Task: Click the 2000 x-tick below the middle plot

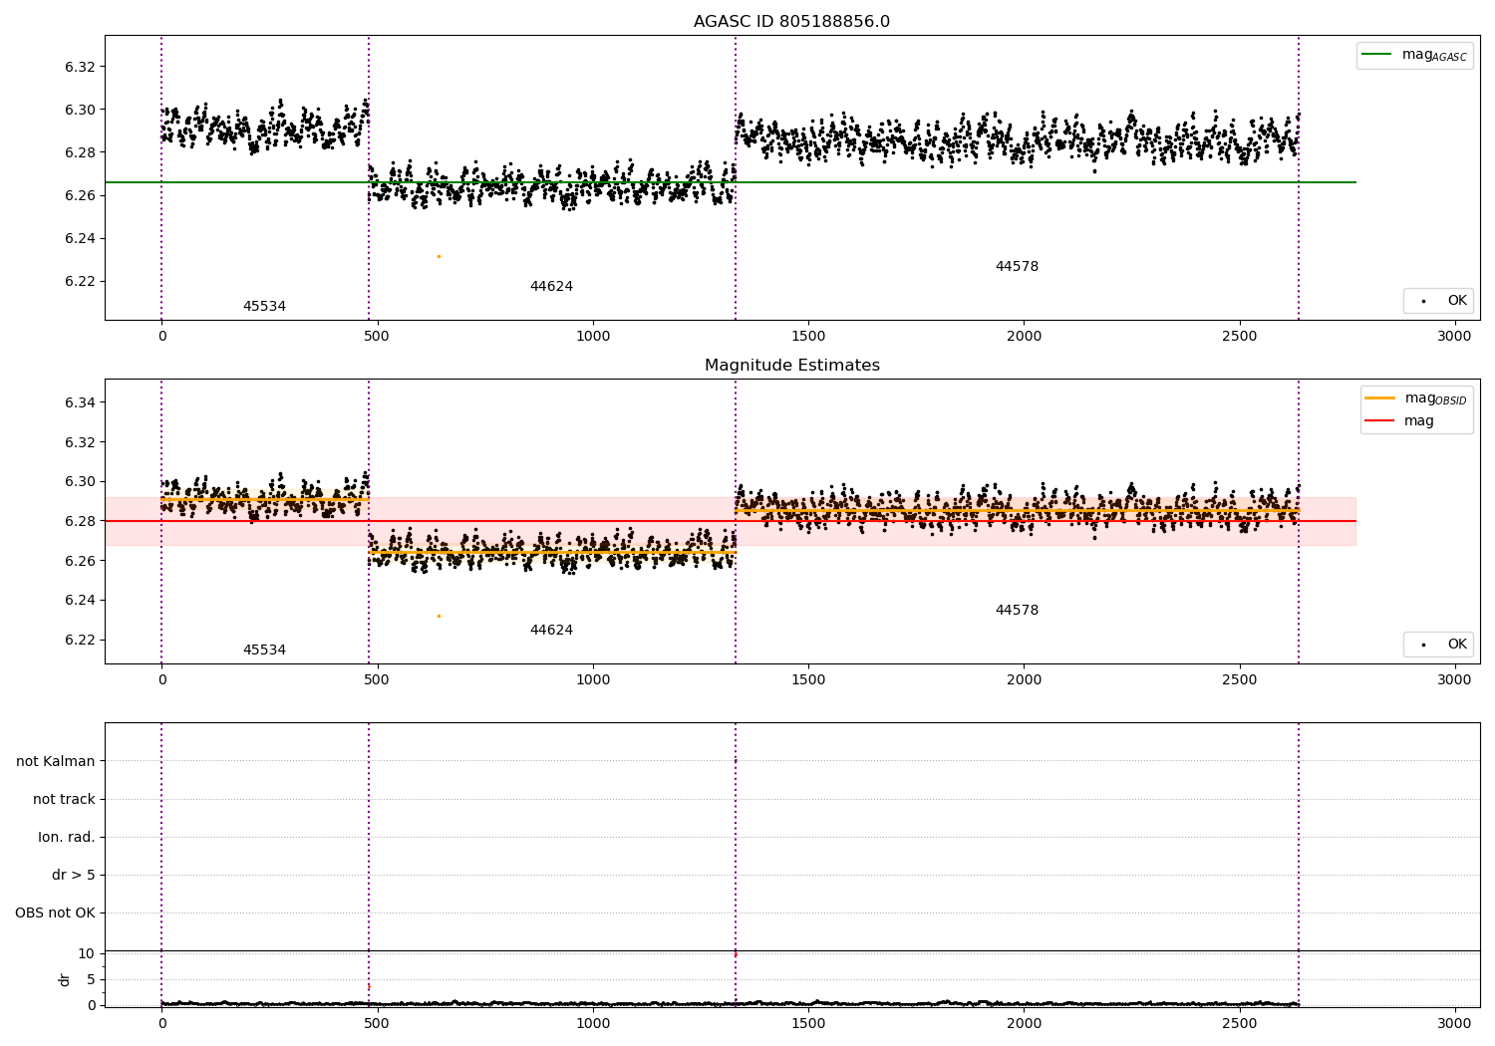Action: click(x=1024, y=679)
